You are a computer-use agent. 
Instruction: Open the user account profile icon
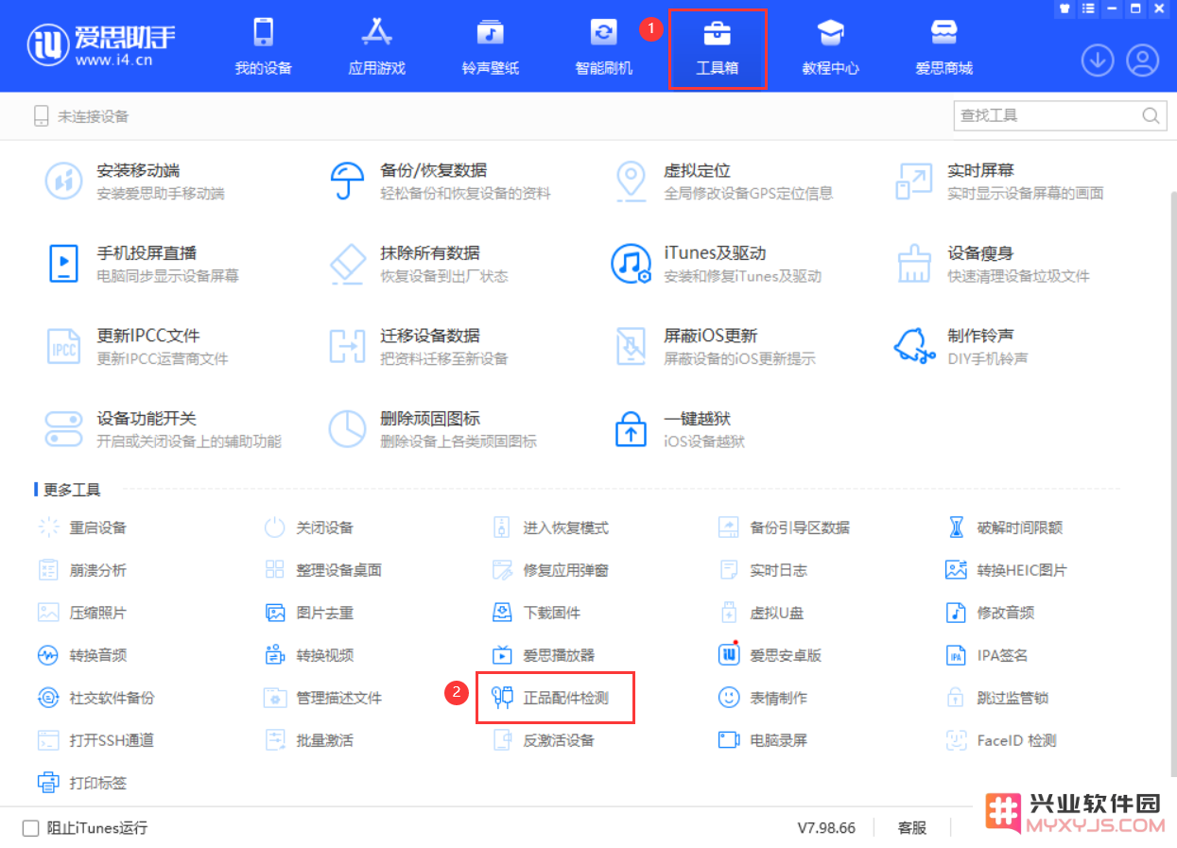[x=1143, y=61]
